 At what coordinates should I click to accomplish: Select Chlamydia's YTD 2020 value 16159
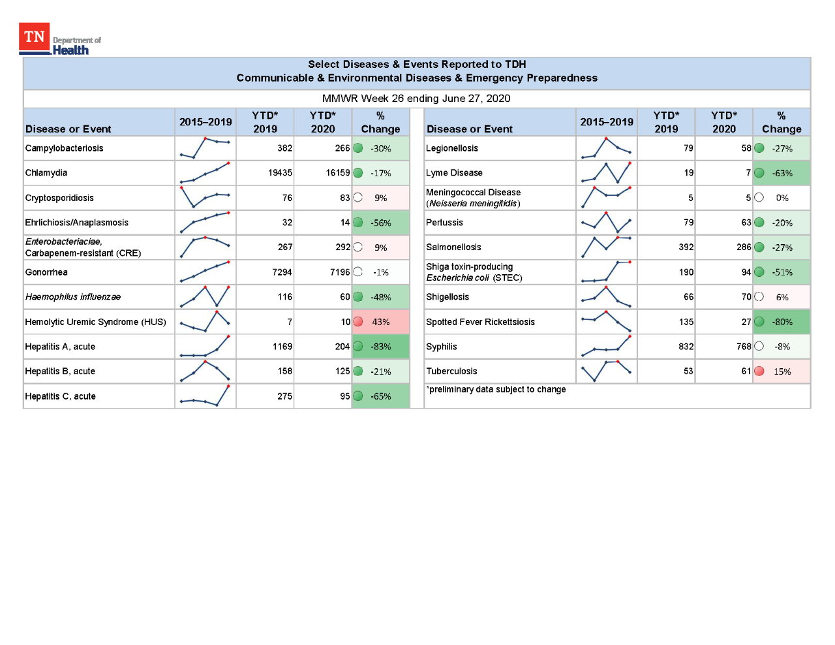(338, 173)
